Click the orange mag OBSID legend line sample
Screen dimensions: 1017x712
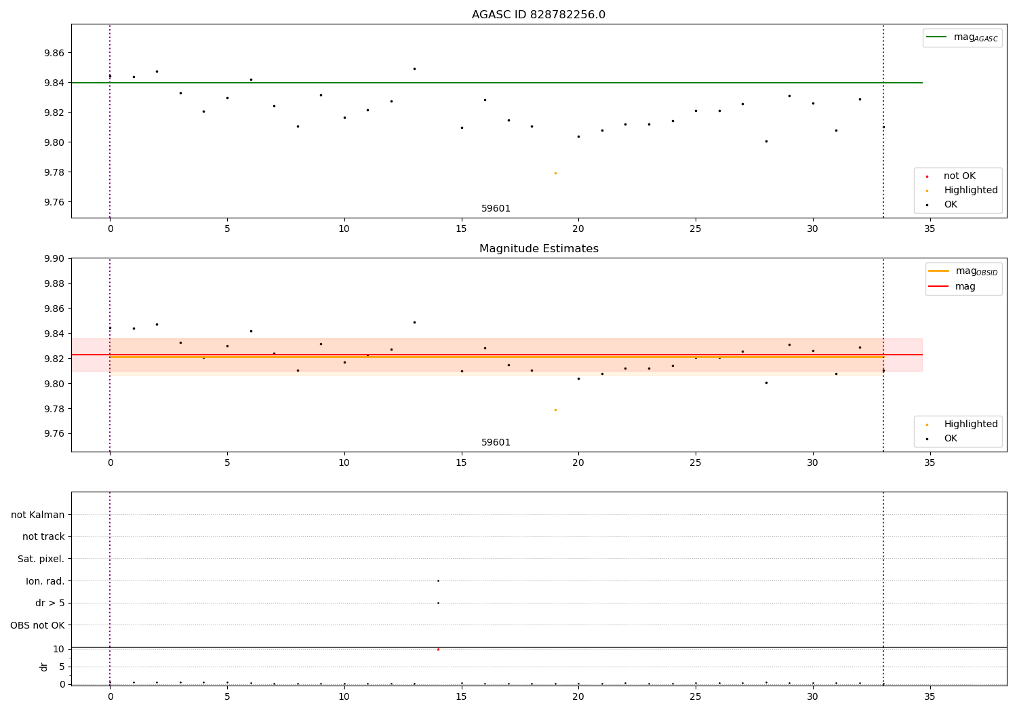click(938, 271)
